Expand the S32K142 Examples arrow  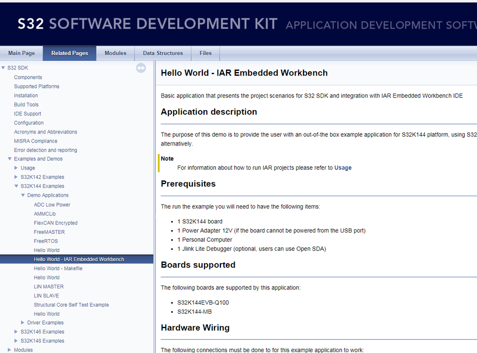[x=16, y=177]
